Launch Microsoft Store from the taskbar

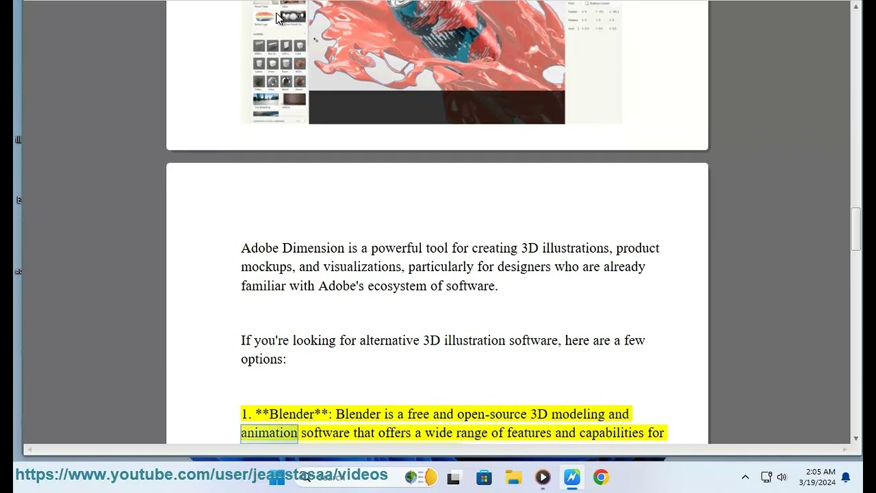pos(484,477)
